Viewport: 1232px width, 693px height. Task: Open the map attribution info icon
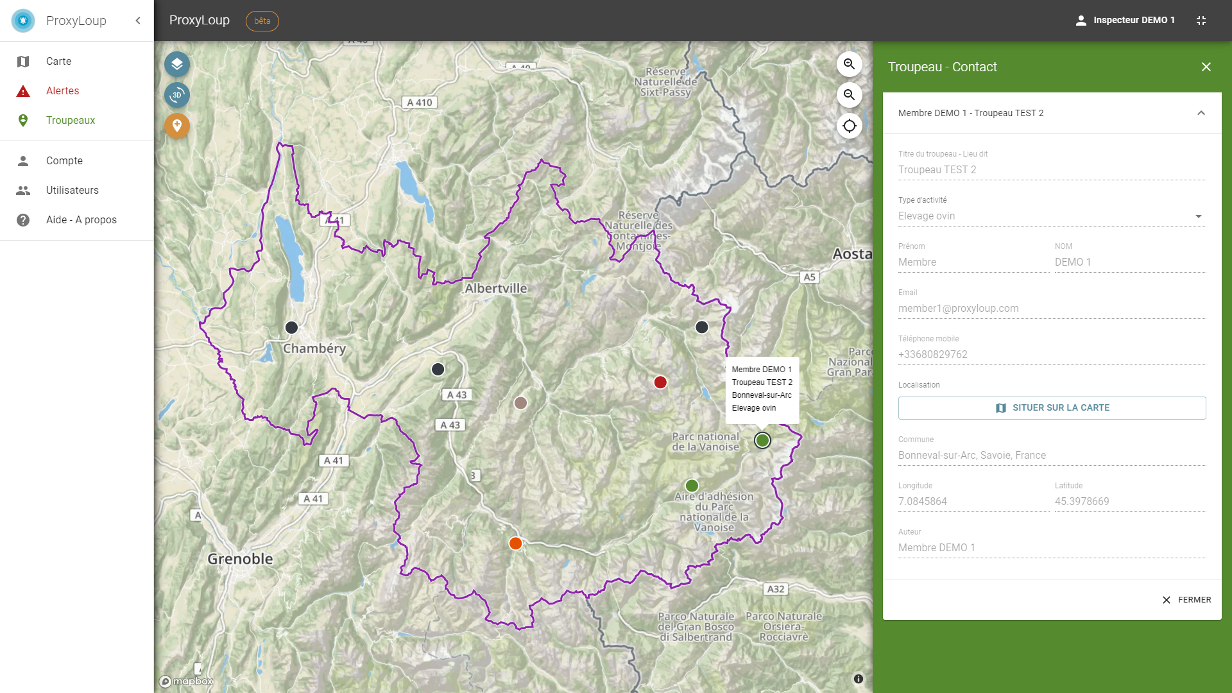pos(859,679)
